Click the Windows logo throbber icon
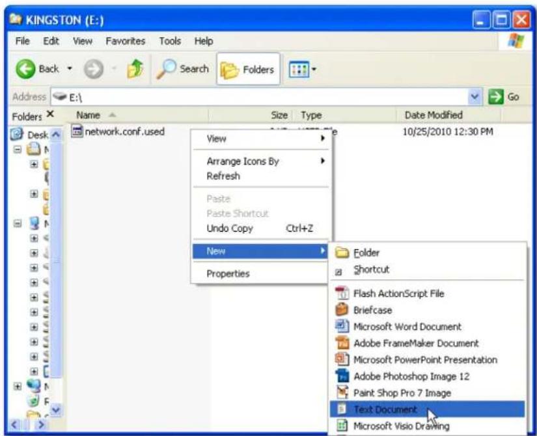 point(516,41)
